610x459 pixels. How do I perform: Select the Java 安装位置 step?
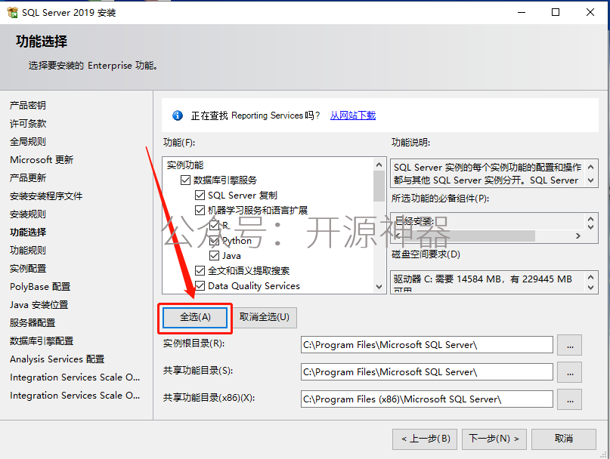pyautogui.click(x=39, y=305)
